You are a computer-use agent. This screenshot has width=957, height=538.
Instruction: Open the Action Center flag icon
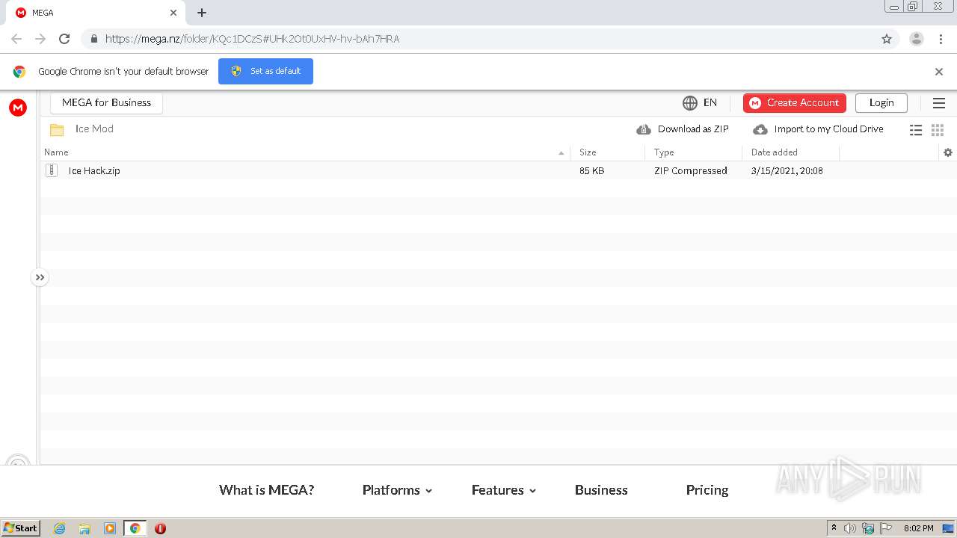pos(886,528)
